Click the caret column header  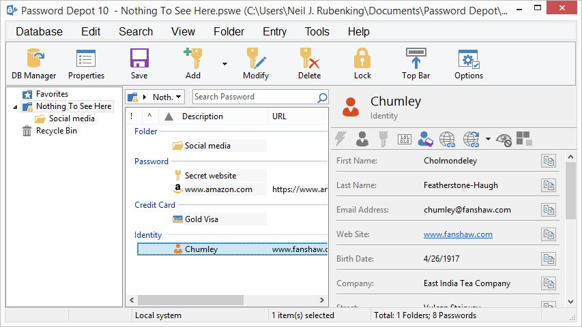click(x=150, y=116)
